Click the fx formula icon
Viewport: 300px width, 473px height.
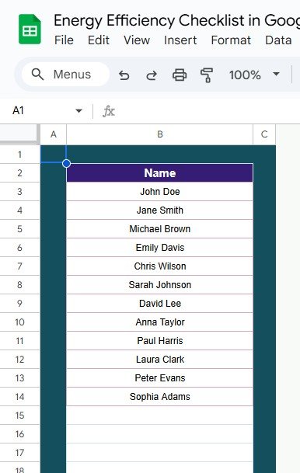coord(109,111)
